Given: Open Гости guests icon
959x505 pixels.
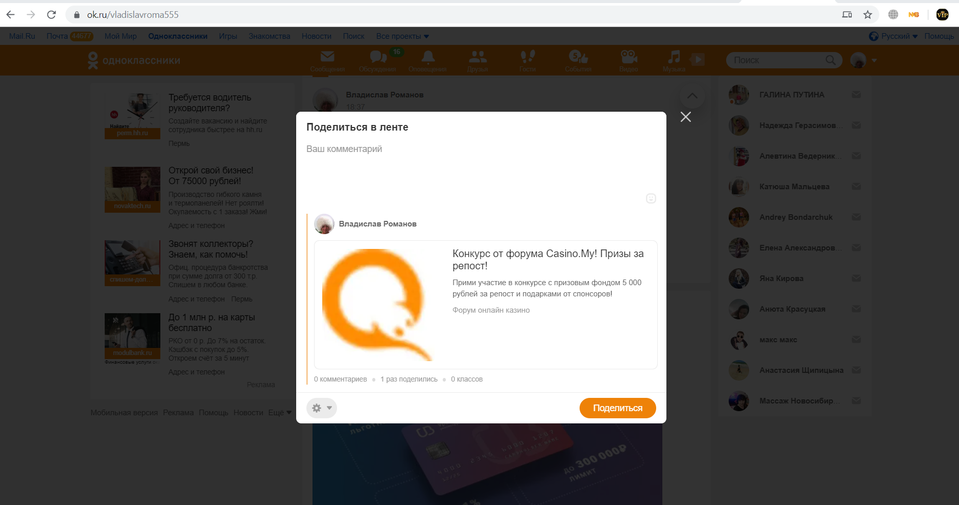Looking at the screenshot, I should pos(528,61).
